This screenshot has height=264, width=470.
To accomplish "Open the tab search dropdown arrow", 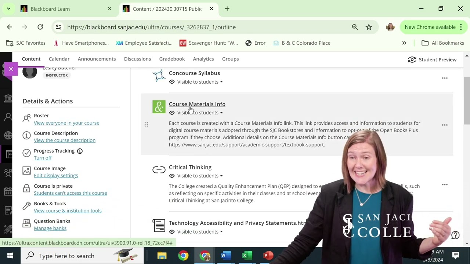I will click(x=8, y=8).
